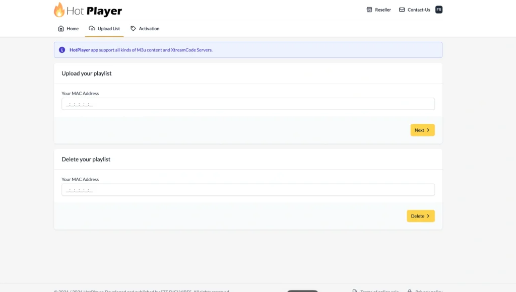Image resolution: width=516 pixels, height=292 pixels.
Task: Click the info icon in blue banner
Action: coord(62,50)
